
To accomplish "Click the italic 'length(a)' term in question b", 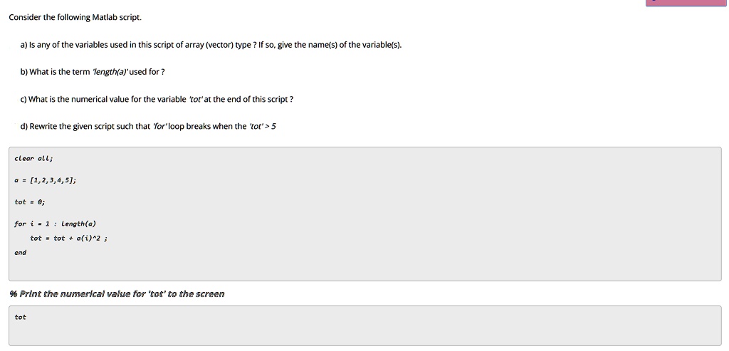I will [x=110, y=72].
